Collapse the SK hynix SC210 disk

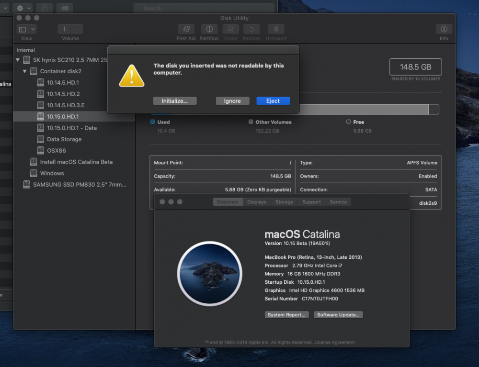[18, 60]
